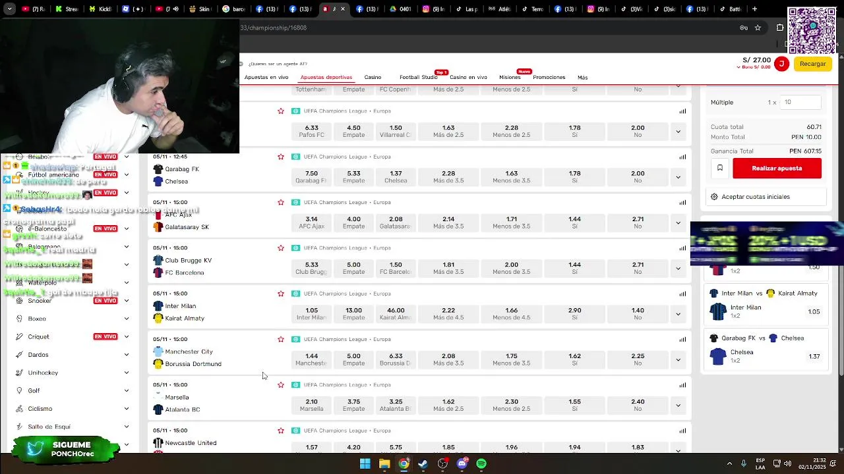Toggle Aceptar cuotas iniciales setting
844x474 pixels.
(x=714, y=197)
